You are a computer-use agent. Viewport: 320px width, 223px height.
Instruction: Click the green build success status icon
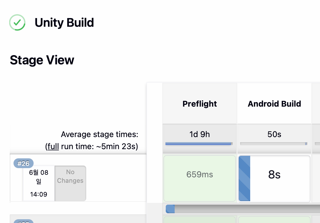pos(17,22)
